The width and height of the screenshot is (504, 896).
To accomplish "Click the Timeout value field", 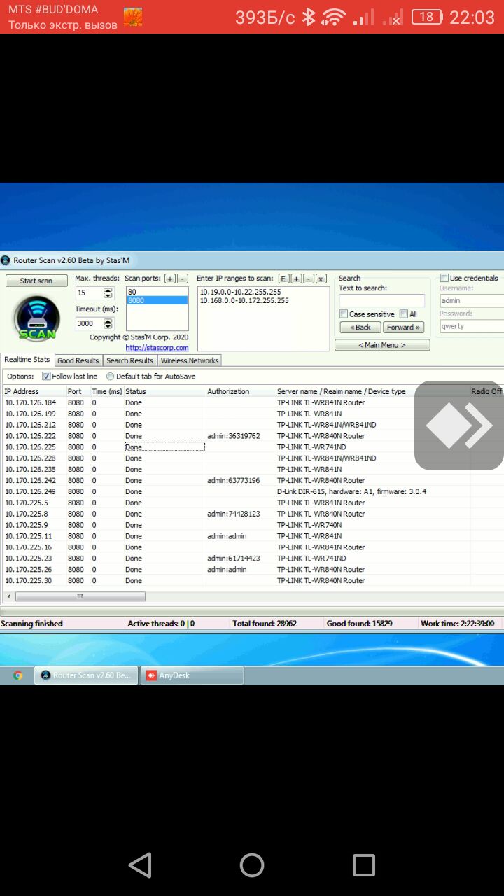I will 90,323.
